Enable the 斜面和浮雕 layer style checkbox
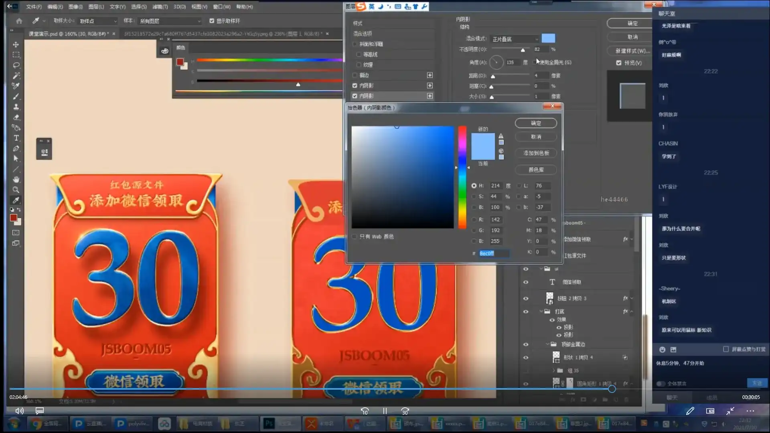 pyautogui.click(x=355, y=44)
